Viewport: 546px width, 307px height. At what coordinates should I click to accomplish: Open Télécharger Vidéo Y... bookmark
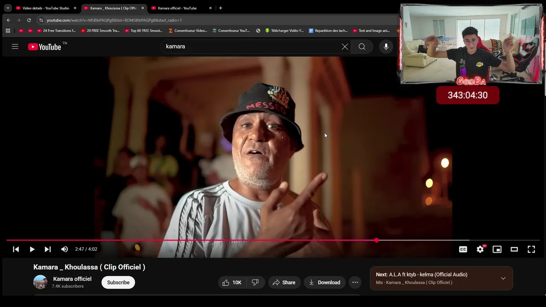click(x=284, y=31)
